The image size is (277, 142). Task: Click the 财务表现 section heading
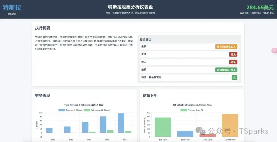(43, 96)
